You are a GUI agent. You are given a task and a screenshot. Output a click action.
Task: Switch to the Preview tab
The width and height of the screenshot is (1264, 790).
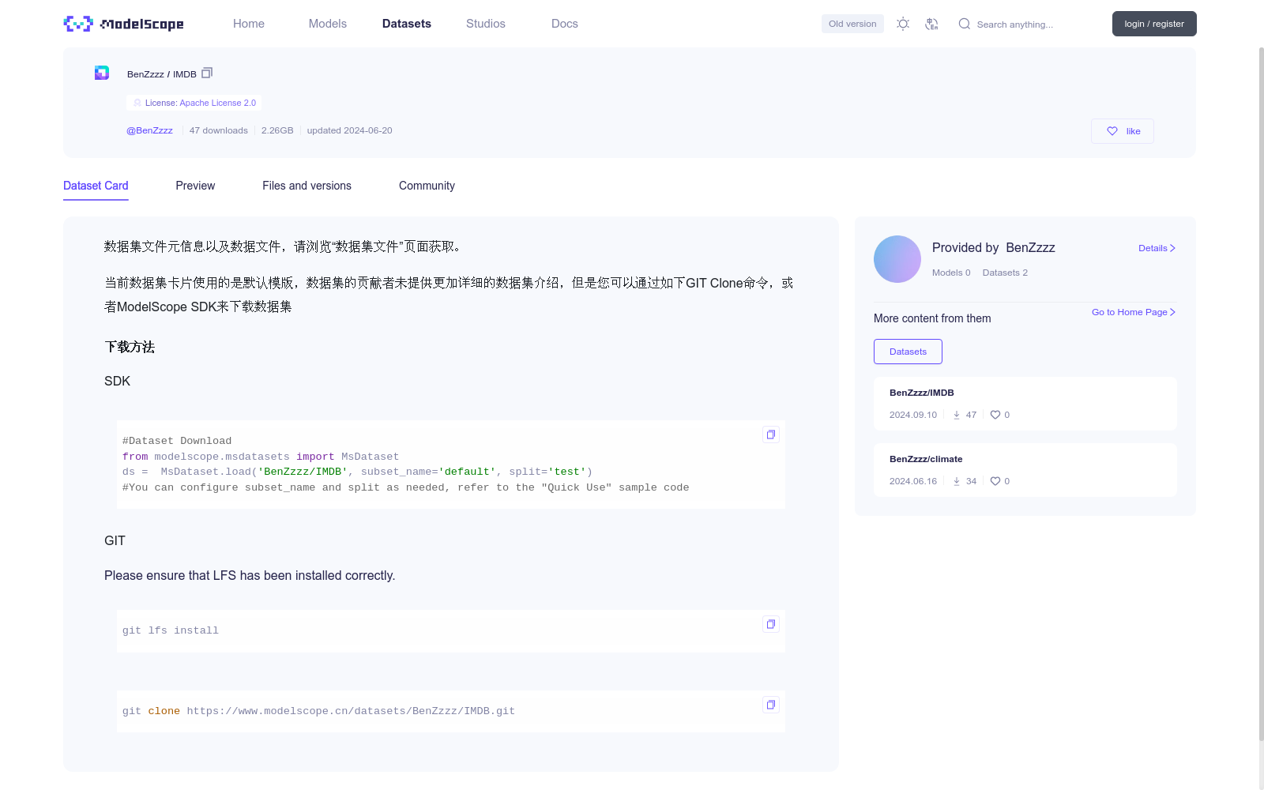point(195,186)
